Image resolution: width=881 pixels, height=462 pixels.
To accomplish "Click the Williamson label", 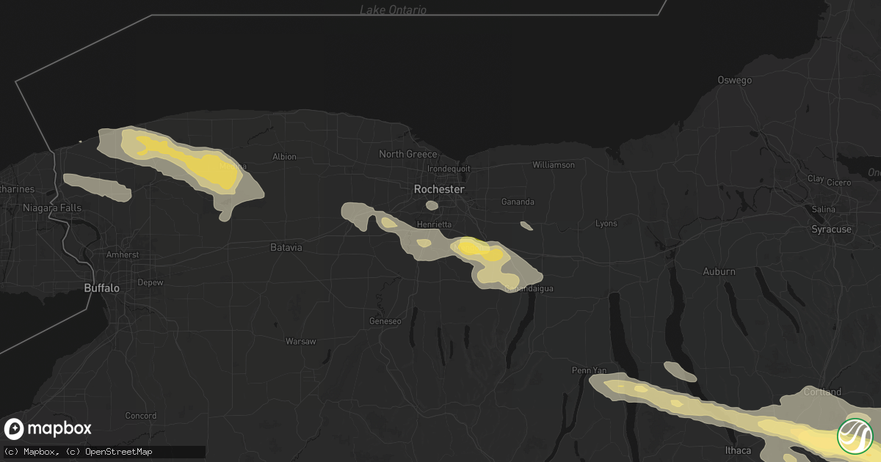I will [554, 165].
